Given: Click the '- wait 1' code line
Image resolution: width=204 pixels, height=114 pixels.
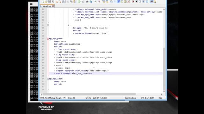Looking at the screenshot, I should point(59,65).
